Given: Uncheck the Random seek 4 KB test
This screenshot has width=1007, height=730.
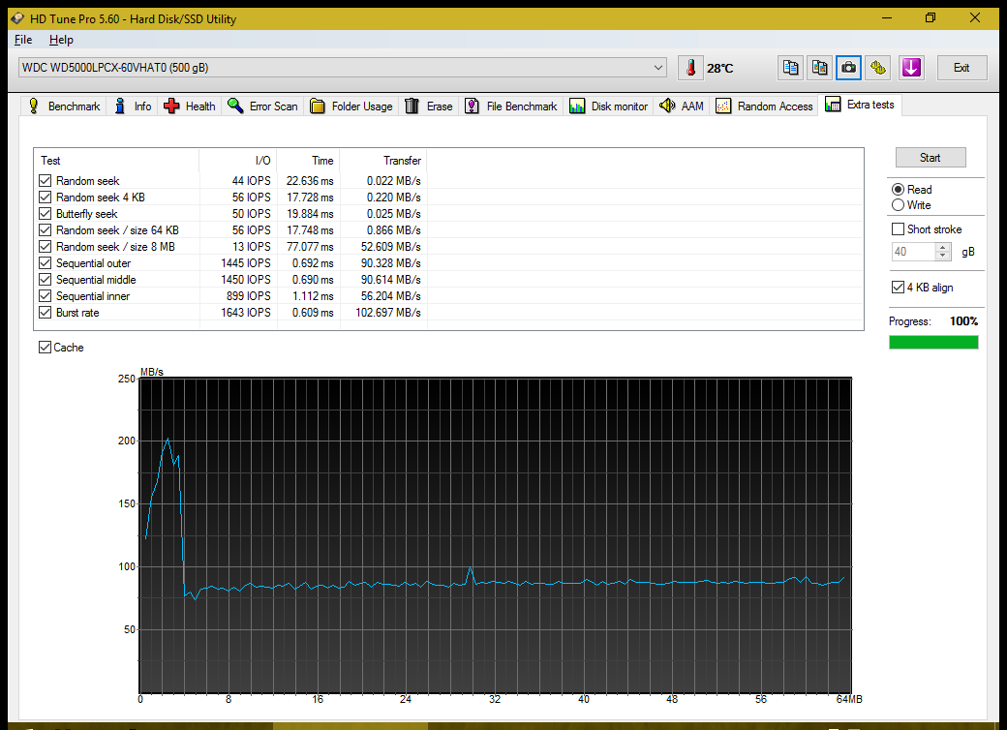Looking at the screenshot, I should point(45,198).
